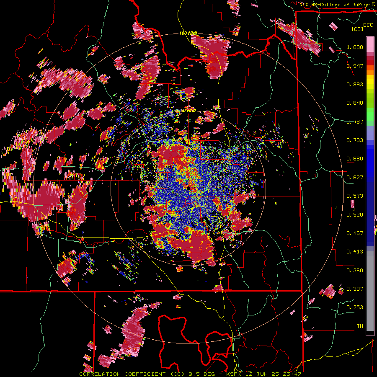Click the TH threshold label
The width and height of the screenshot is (377, 377).
[x=360, y=326]
